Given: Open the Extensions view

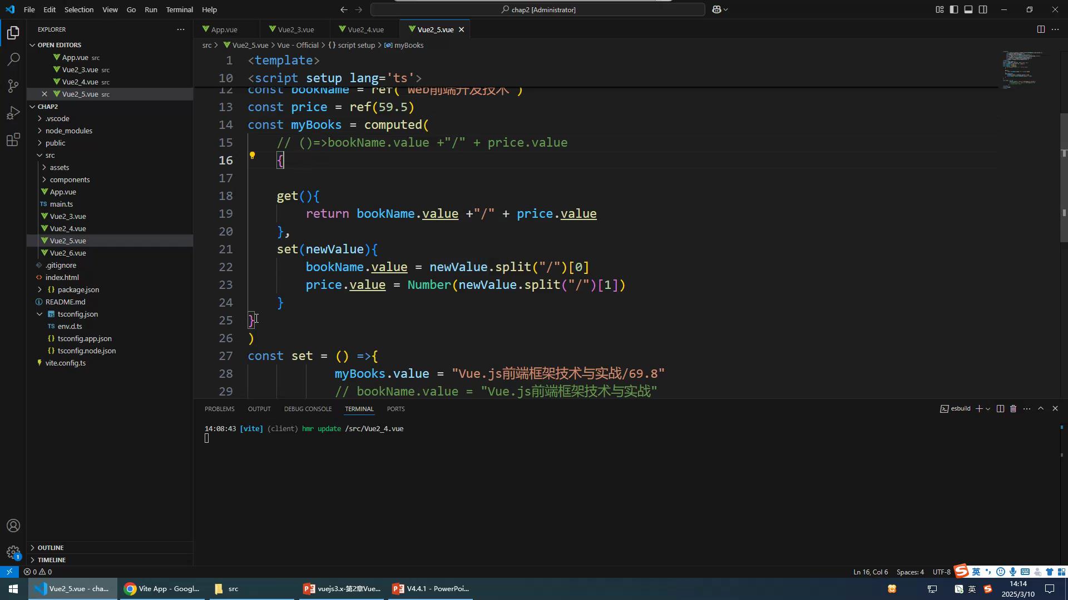Looking at the screenshot, I should 13,139.
